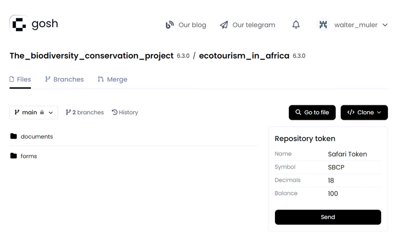Image resolution: width=401 pixels, height=238 pixels.
Task: Switch to the Merge tab
Action: tap(112, 79)
